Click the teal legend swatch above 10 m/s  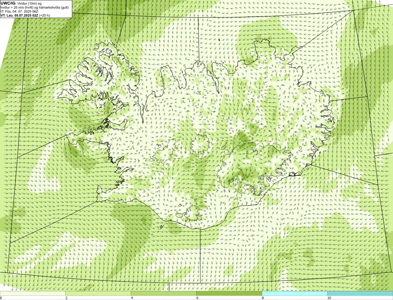(x=360, y=294)
